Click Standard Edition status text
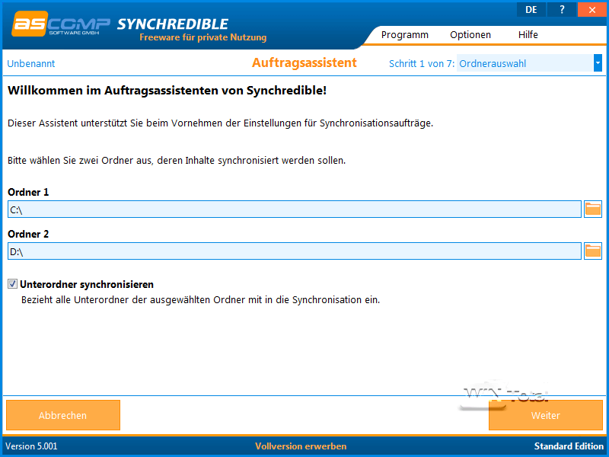Viewport: 609px width, 457px height. [569, 446]
